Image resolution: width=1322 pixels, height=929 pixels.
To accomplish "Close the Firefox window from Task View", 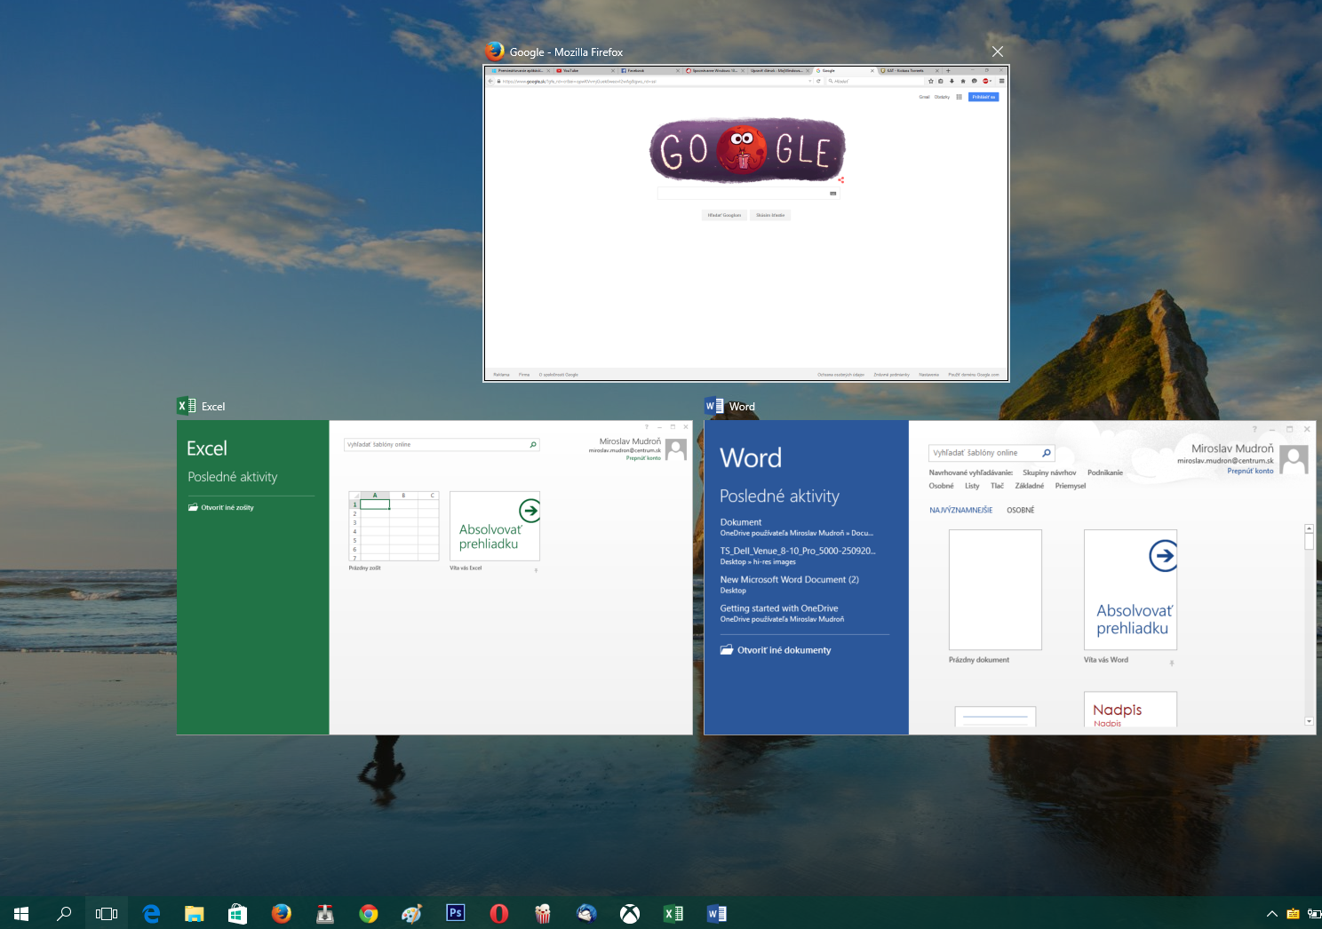I will point(998,52).
